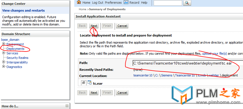Screen dimensions: 243x109
Task: Click tcweb in Current Location path
Action: 202,75
